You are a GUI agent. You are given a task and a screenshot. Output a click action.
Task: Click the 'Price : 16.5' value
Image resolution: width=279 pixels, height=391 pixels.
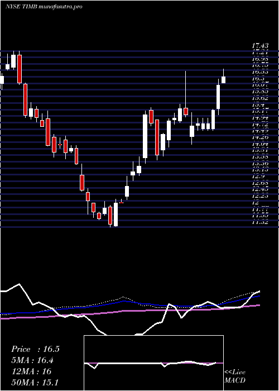[35, 349]
